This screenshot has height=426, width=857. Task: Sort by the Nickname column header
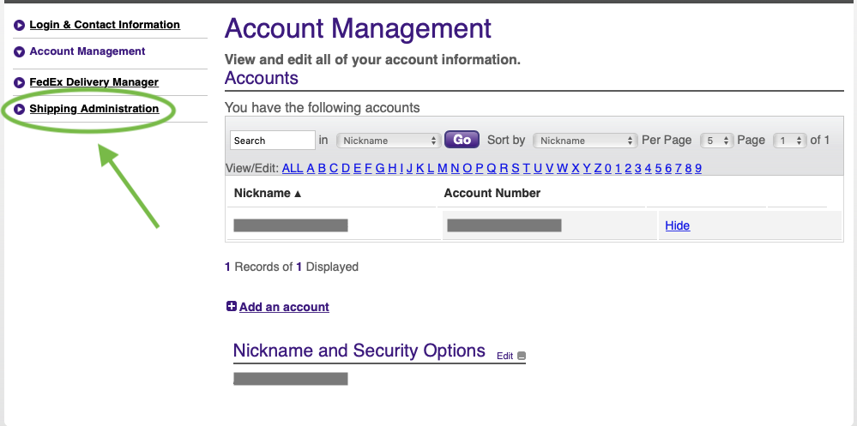click(268, 194)
